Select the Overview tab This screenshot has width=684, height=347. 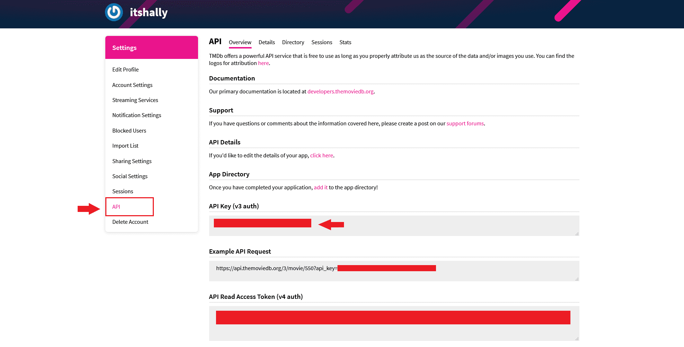(x=240, y=42)
